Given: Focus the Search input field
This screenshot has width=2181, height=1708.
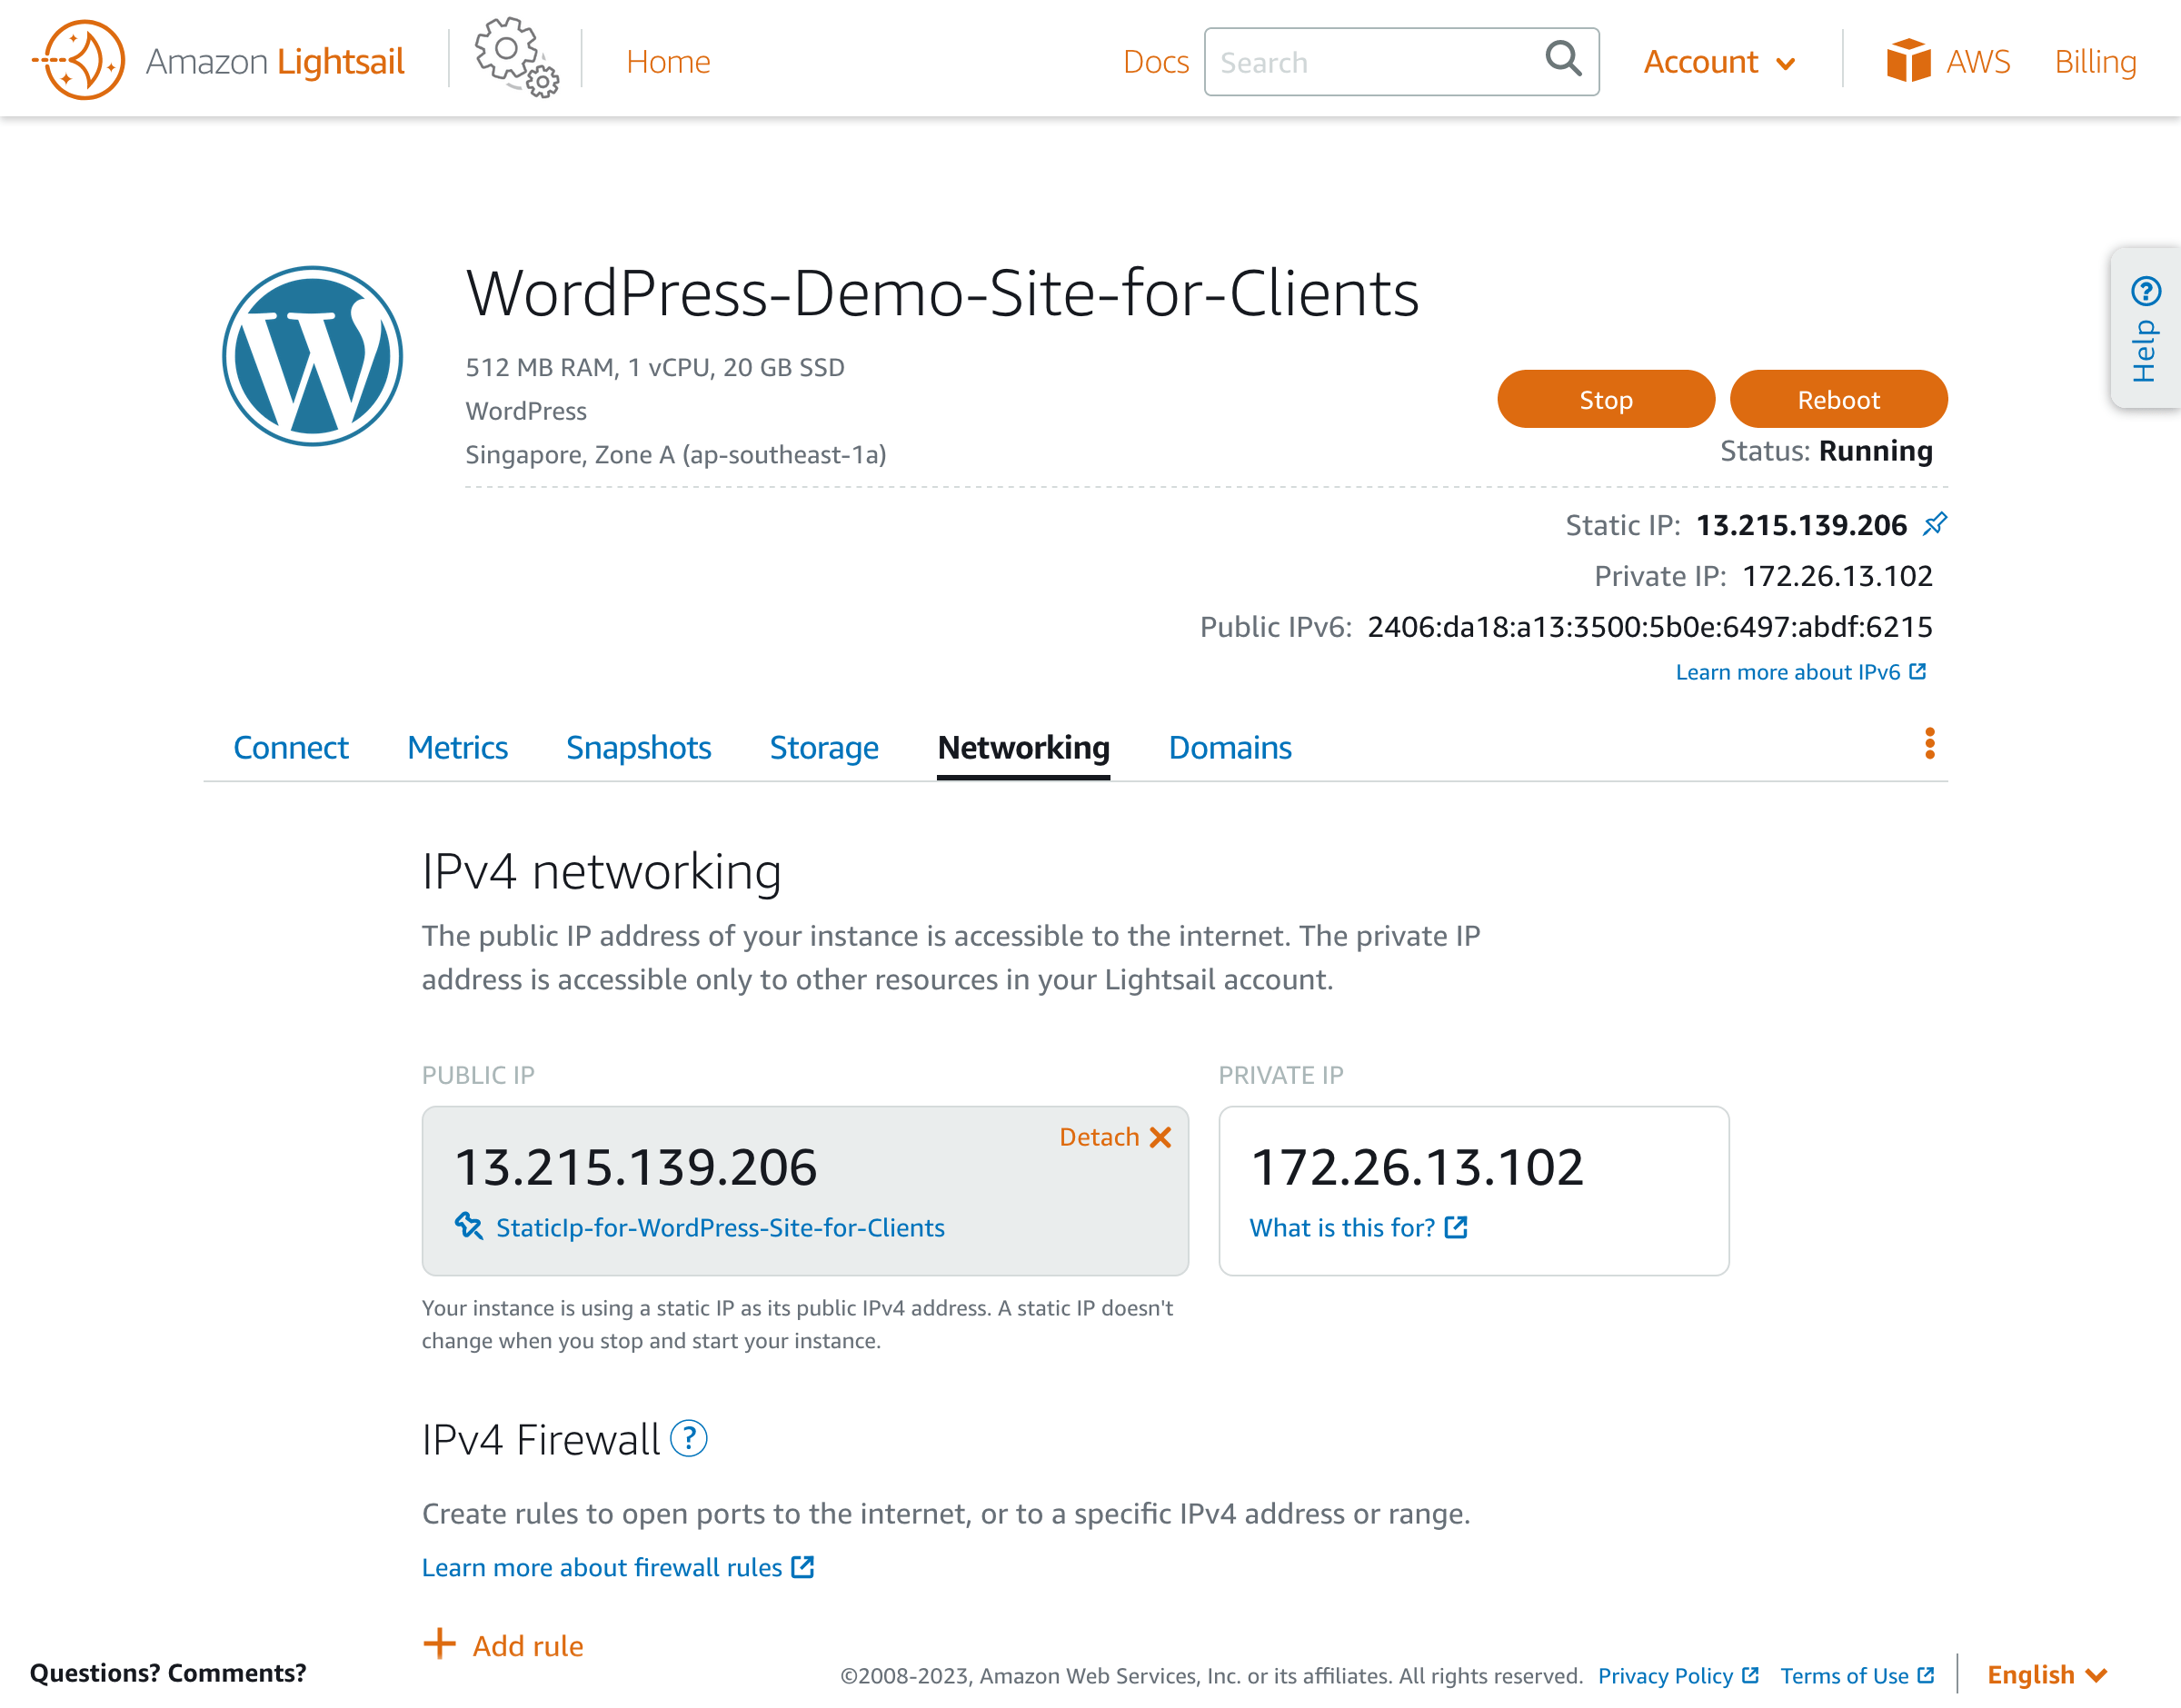Looking at the screenshot, I should (x=1370, y=62).
